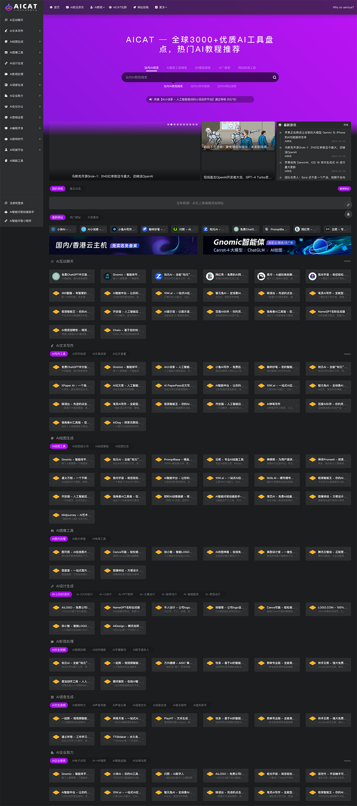Expand the AI语音生成 sidebar category
Image resolution: width=357 pixels, height=806 pixels.
point(40,85)
